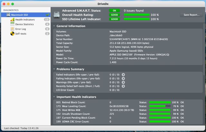Viewport: 206px width, 132px height.
Task: Click the Error Log document icon
Action: 13,29
